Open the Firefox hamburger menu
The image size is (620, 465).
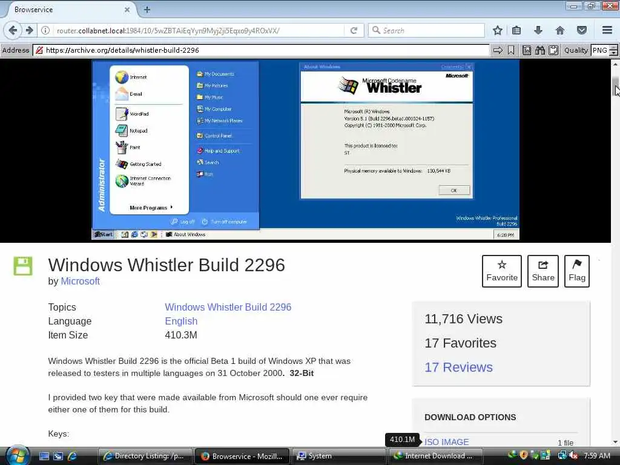607,30
